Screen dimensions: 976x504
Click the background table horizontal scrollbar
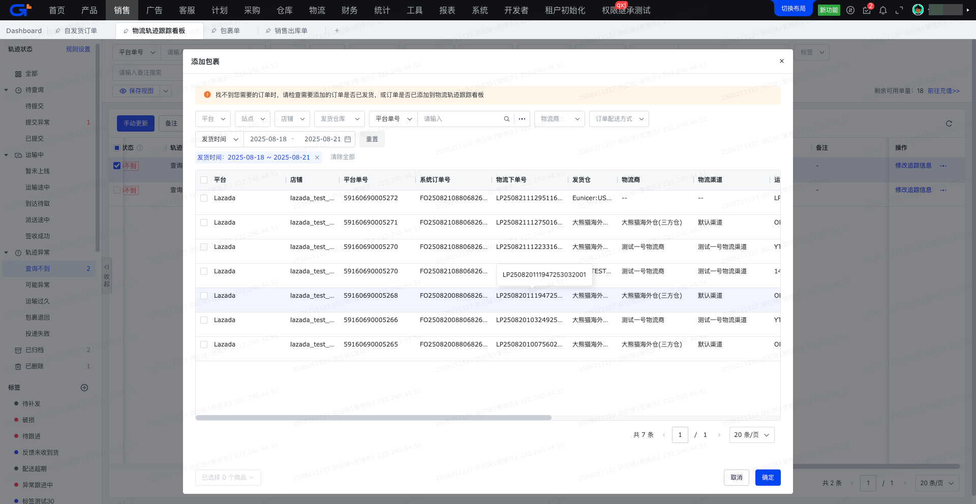876,466
